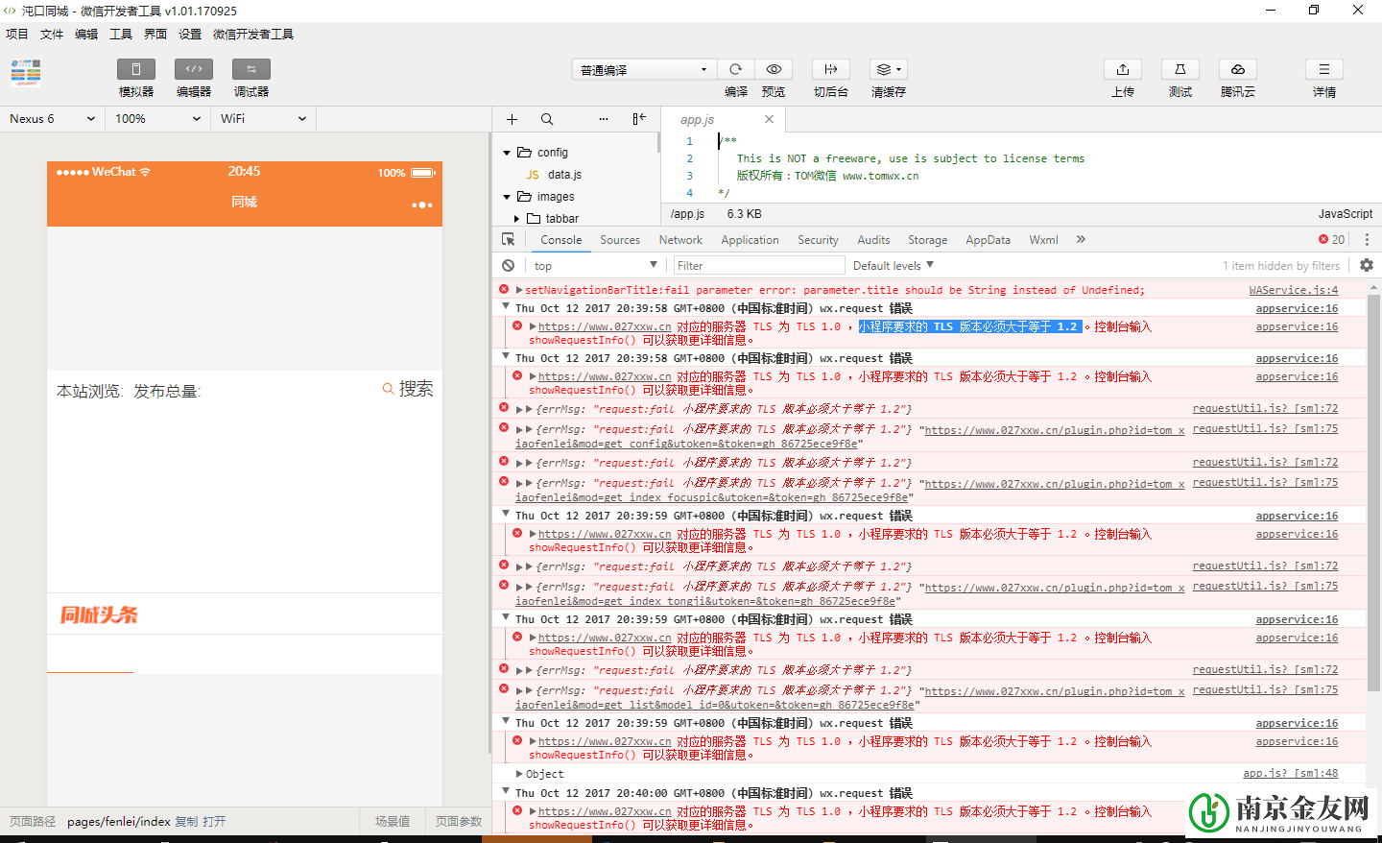Collapse the config folder

508,153
